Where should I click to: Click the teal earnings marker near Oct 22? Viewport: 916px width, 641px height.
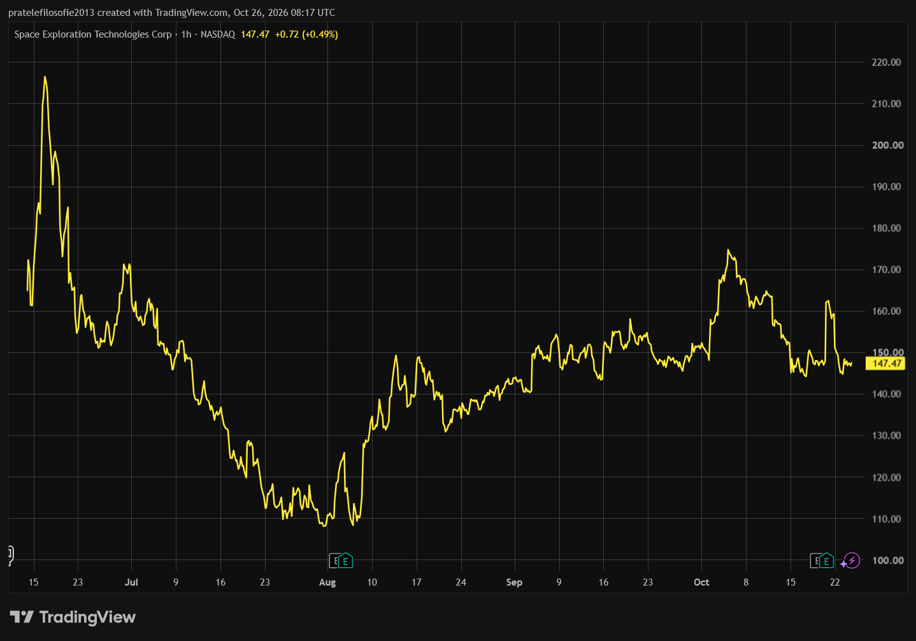[x=826, y=561]
